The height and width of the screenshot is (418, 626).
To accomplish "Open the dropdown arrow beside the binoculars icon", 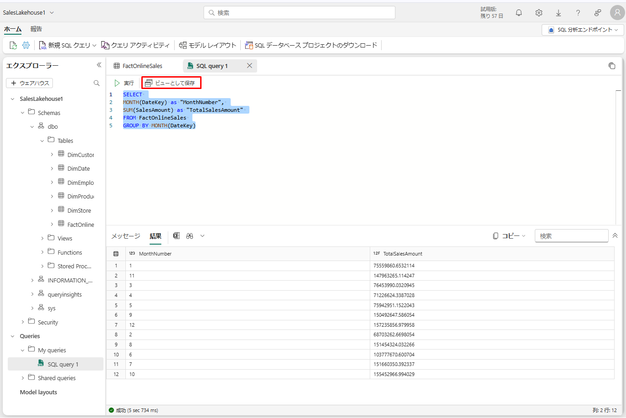I will click(x=202, y=236).
